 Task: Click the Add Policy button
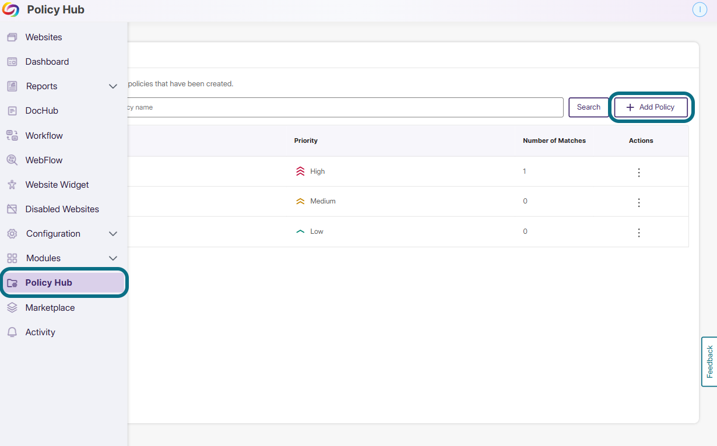click(x=651, y=107)
